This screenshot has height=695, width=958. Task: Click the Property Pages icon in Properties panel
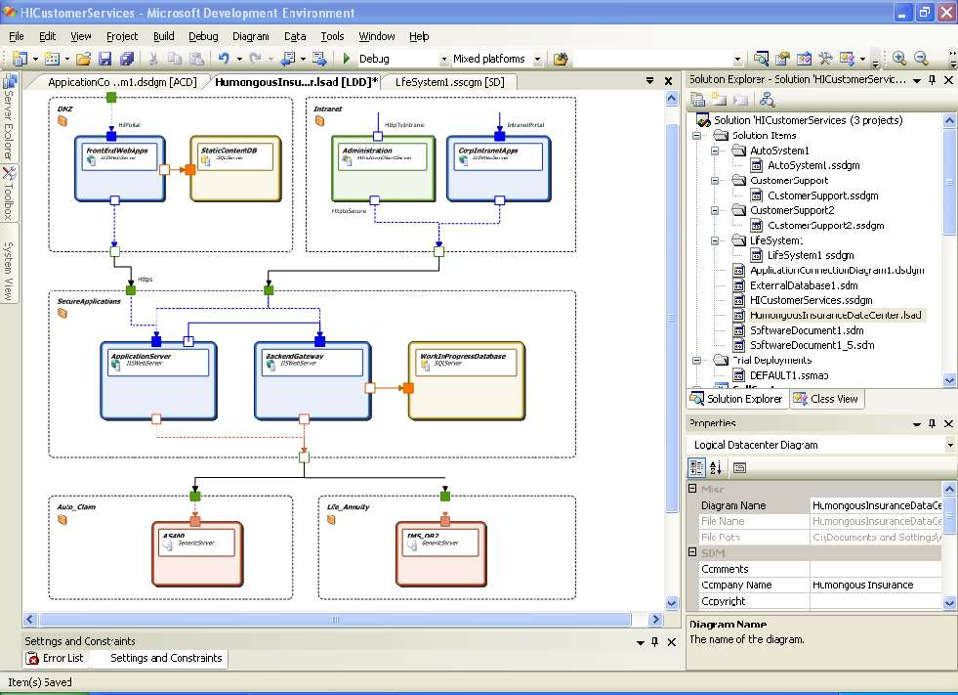click(x=739, y=468)
